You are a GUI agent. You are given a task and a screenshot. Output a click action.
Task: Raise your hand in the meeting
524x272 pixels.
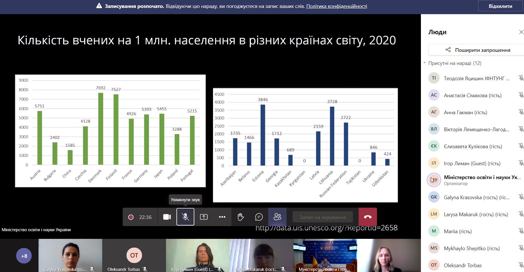[x=240, y=217]
